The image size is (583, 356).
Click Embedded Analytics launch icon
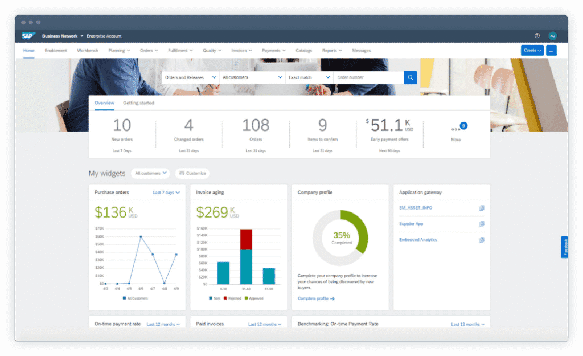click(482, 240)
